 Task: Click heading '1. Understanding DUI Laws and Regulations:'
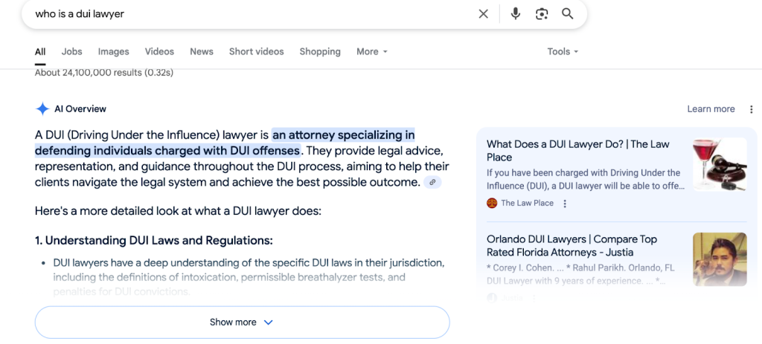154,241
